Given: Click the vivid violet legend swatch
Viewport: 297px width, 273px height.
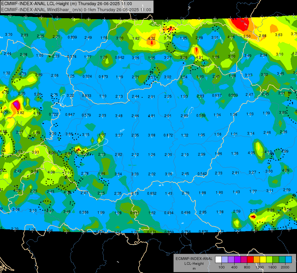Looking at the screenshot, I should pos(238,260).
